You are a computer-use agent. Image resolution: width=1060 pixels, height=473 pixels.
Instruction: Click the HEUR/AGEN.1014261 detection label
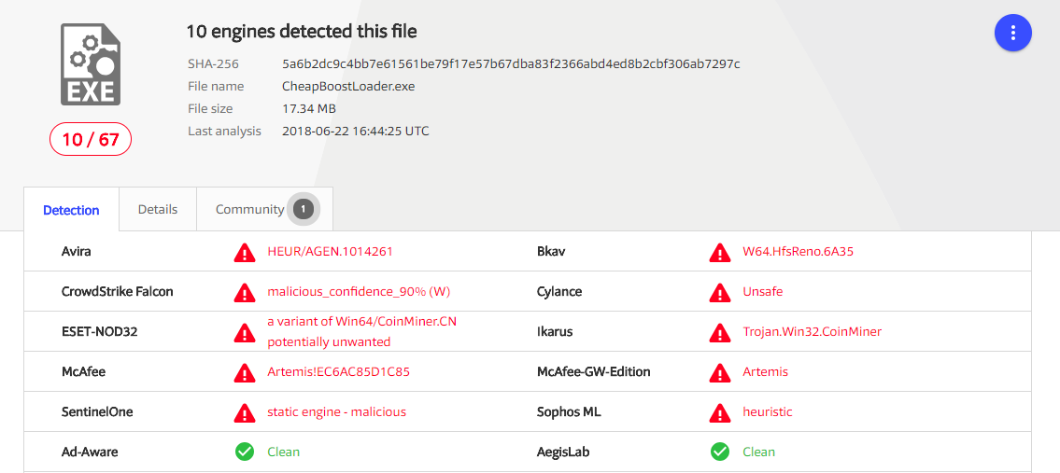click(x=331, y=252)
